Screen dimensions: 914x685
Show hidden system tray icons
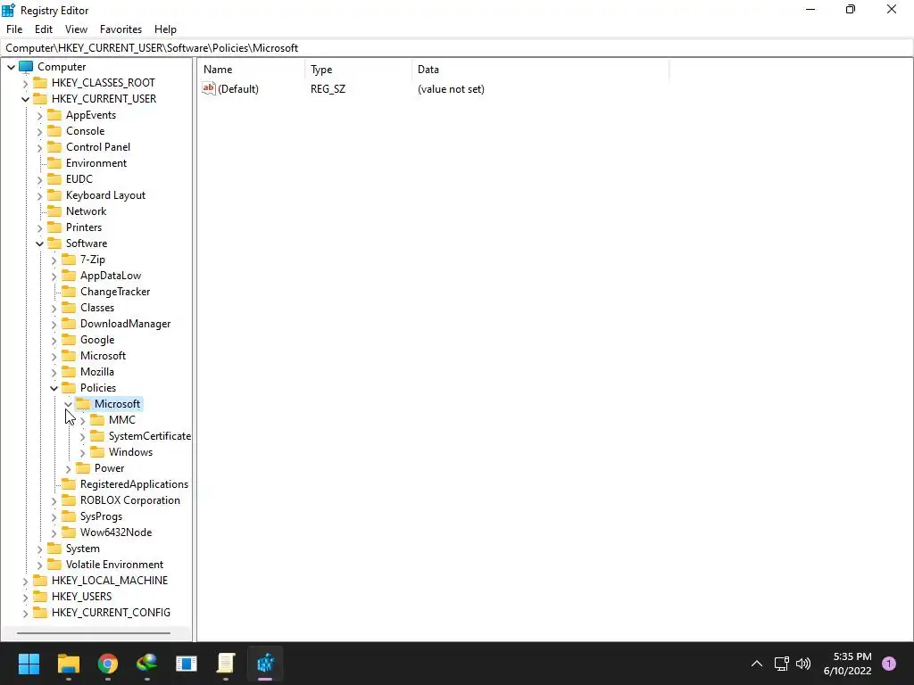(757, 663)
